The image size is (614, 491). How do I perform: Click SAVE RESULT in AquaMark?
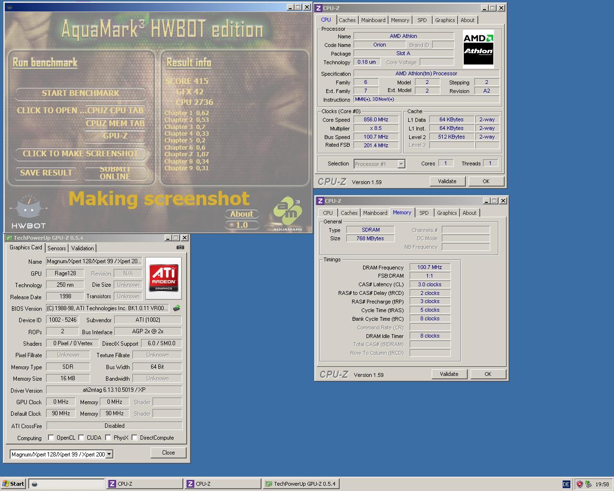(x=46, y=173)
